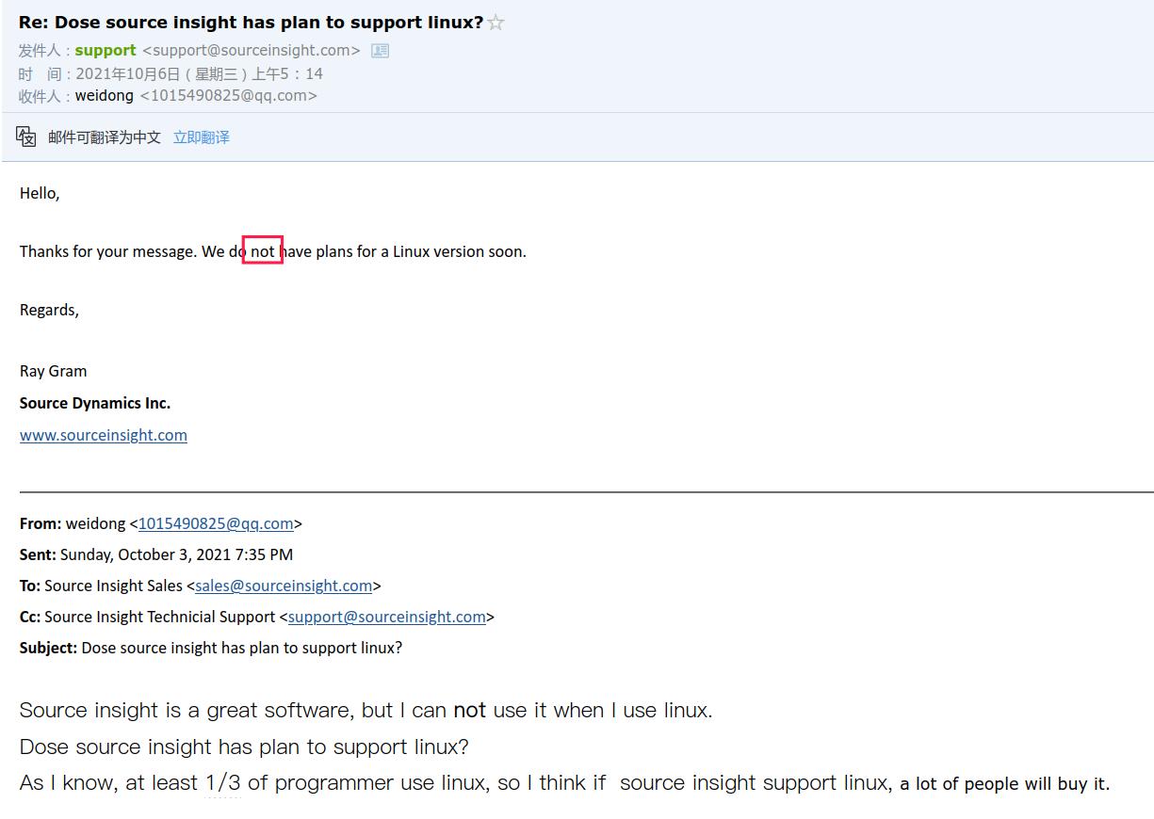Click the quoted "Subject:" line text
This screenshot has width=1154, height=819.
point(211,648)
